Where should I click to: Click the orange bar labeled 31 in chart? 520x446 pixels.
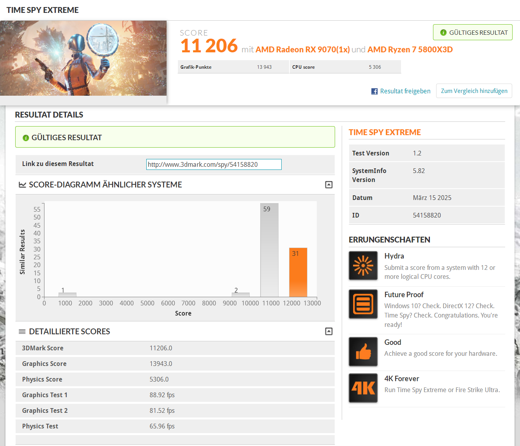[298, 272]
